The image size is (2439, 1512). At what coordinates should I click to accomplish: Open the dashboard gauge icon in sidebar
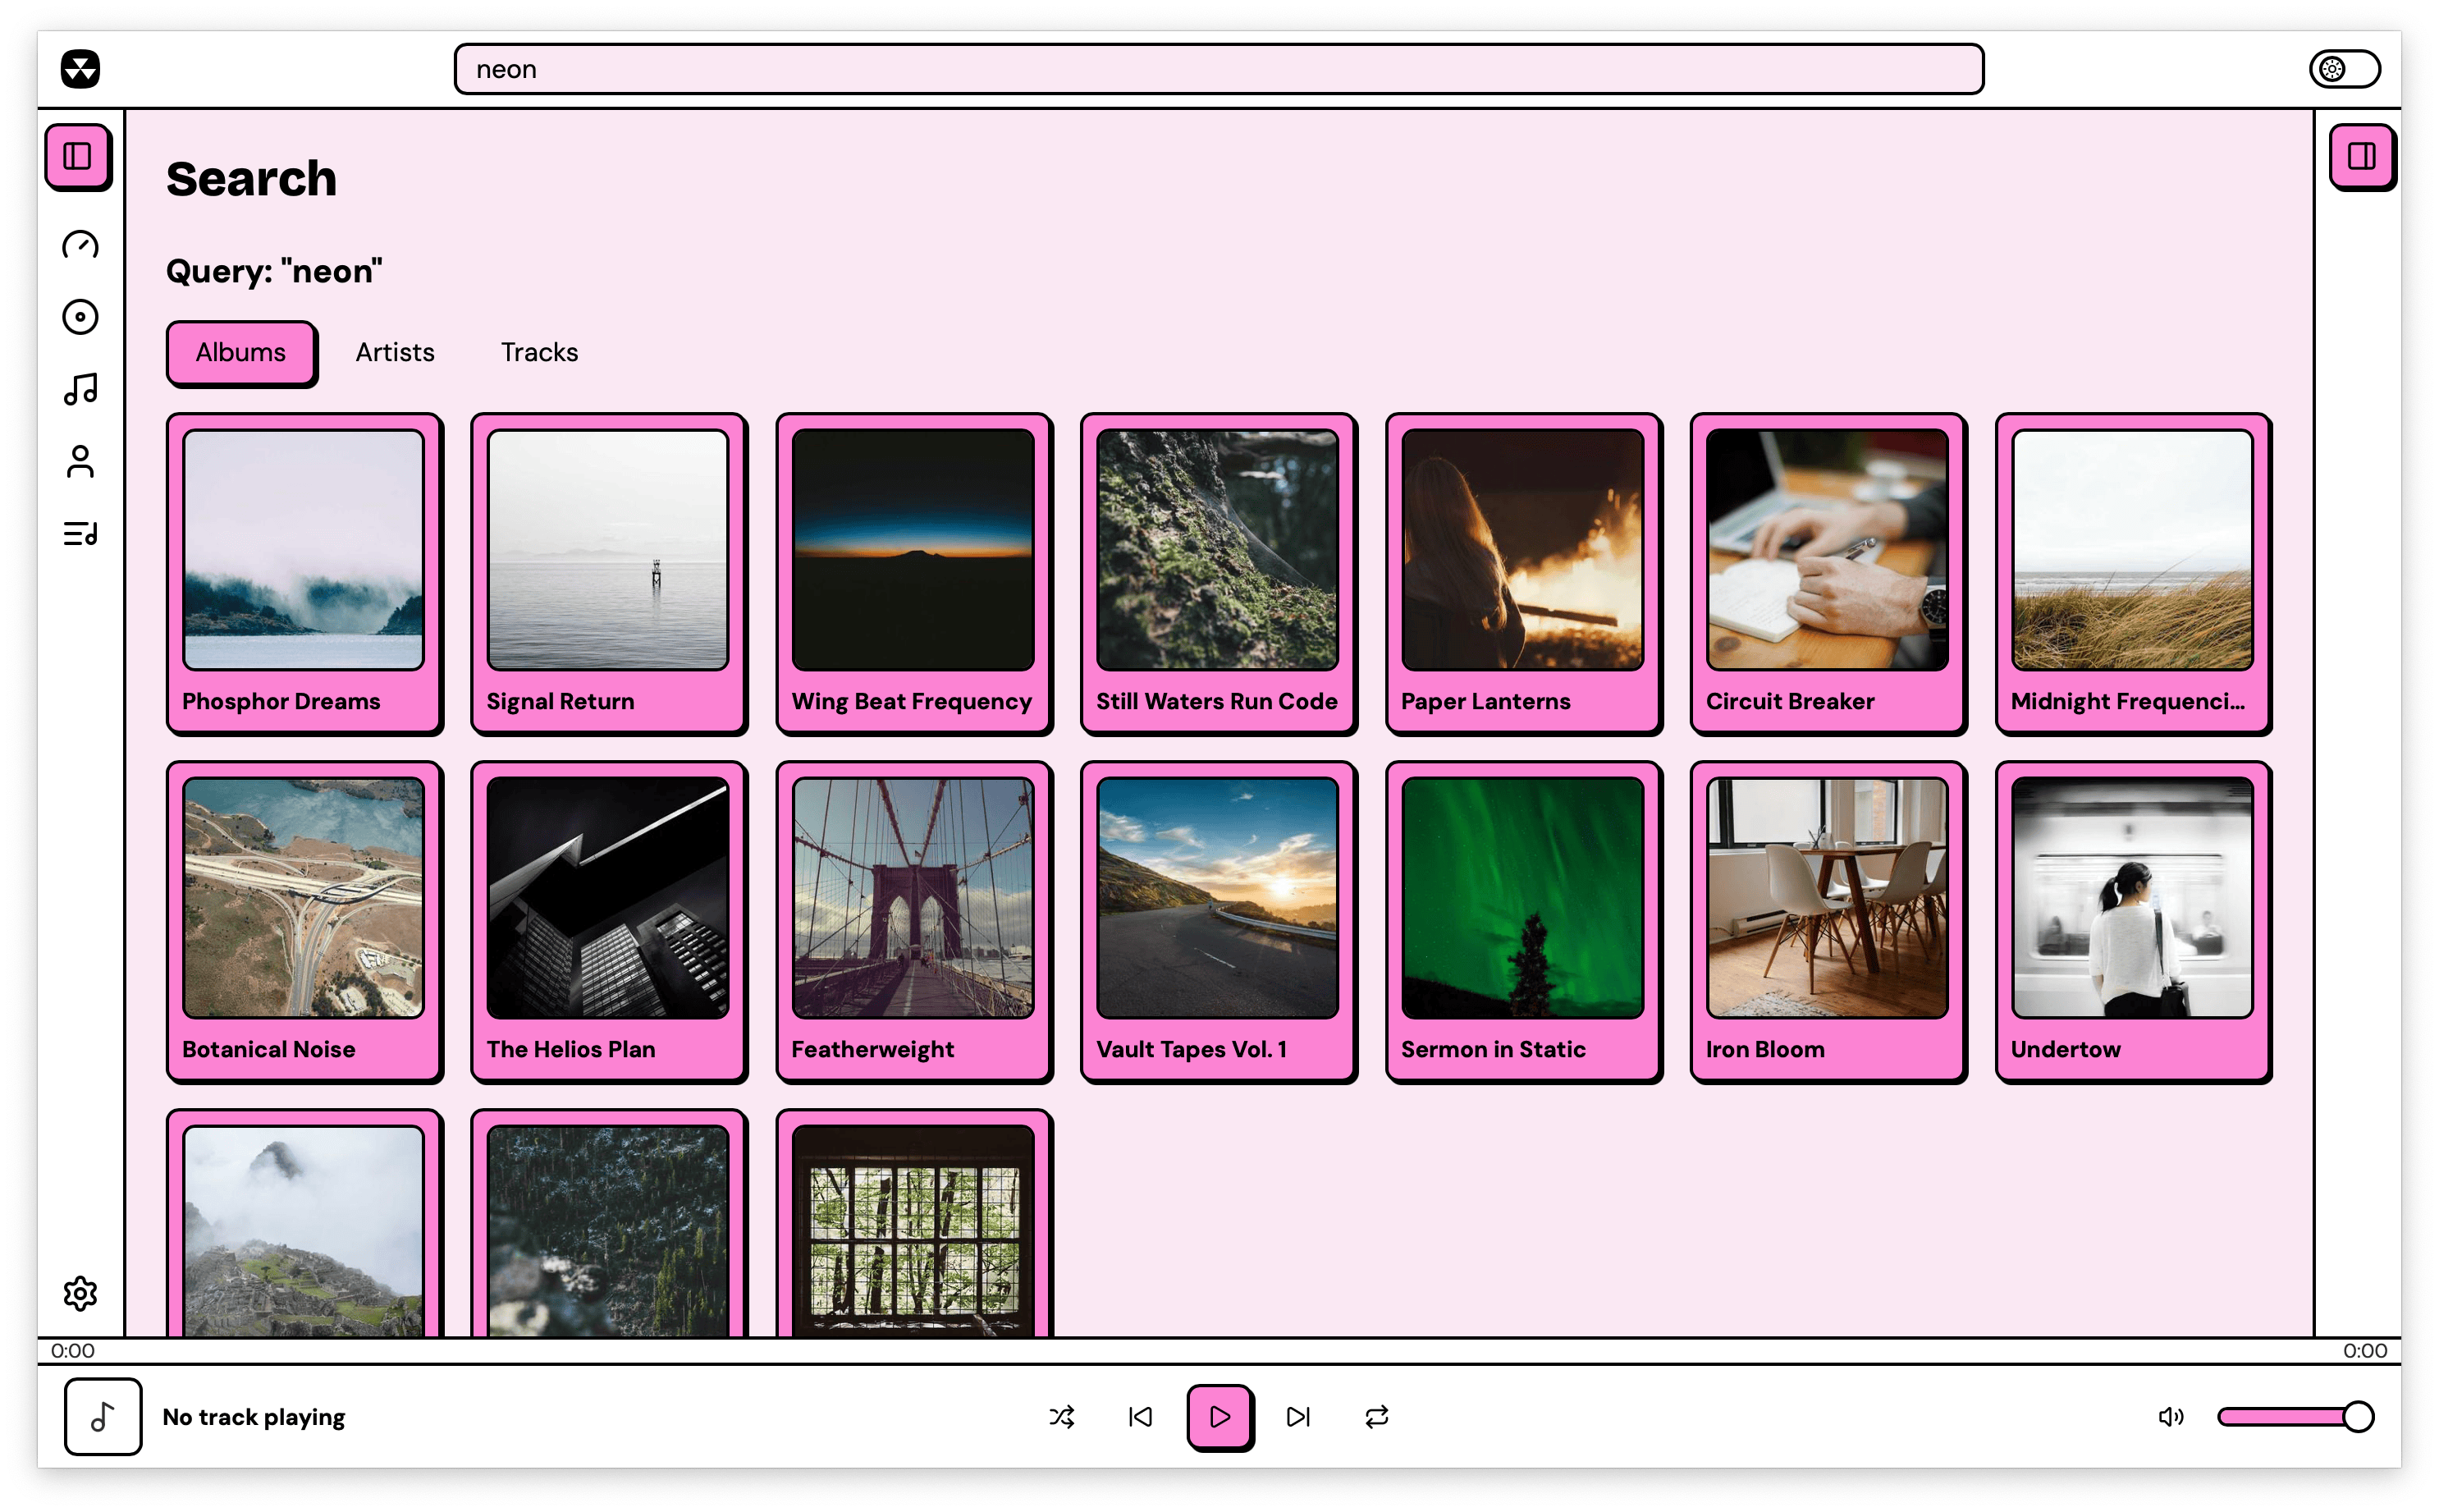(80, 245)
